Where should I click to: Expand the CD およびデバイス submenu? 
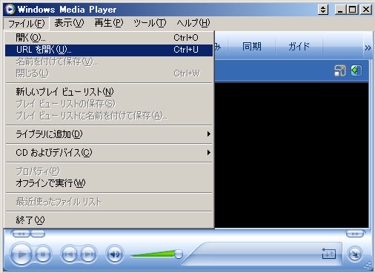(x=109, y=153)
